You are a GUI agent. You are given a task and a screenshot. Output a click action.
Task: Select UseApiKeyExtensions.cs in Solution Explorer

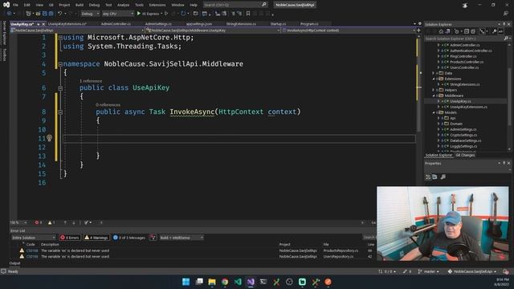click(x=468, y=107)
